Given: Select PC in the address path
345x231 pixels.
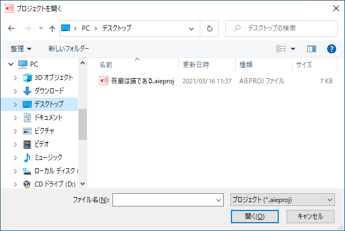Looking at the screenshot, I should (x=86, y=28).
